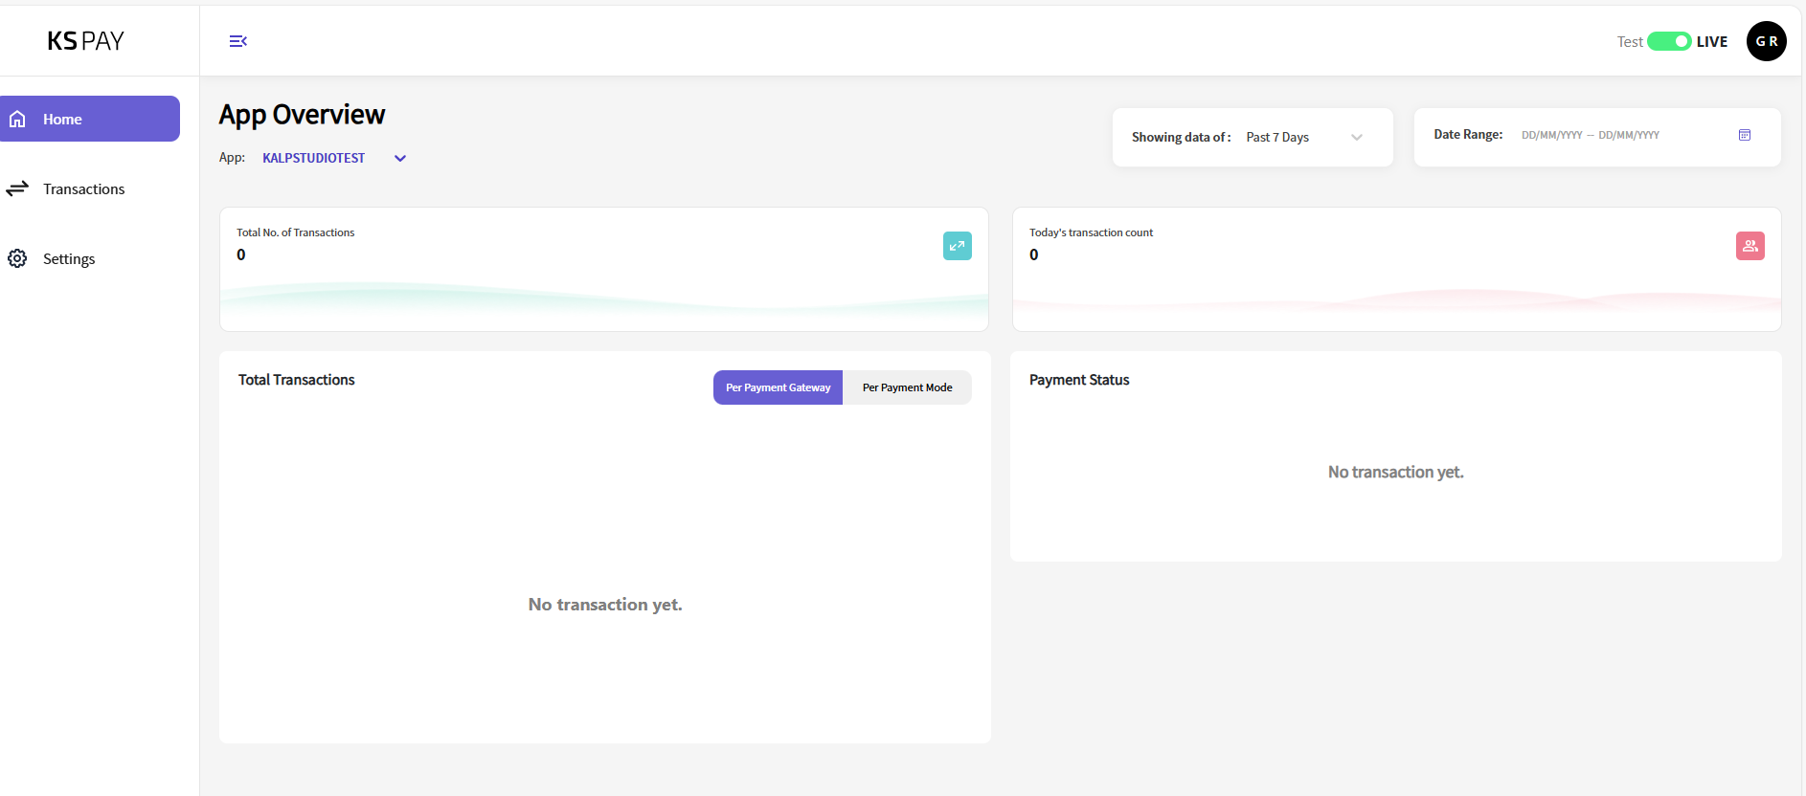Image resolution: width=1806 pixels, height=796 pixels.
Task: Click the Transactions arrows icon
Action: pyautogui.click(x=17, y=189)
